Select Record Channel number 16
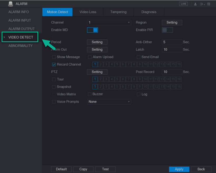The image size is (216, 173). click(x=179, y=64)
